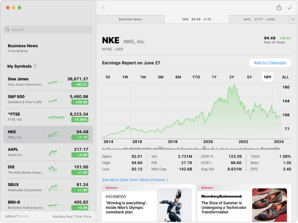Click the 52W H 123.39 value
This screenshot has width=298, height=223.
(235, 156)
